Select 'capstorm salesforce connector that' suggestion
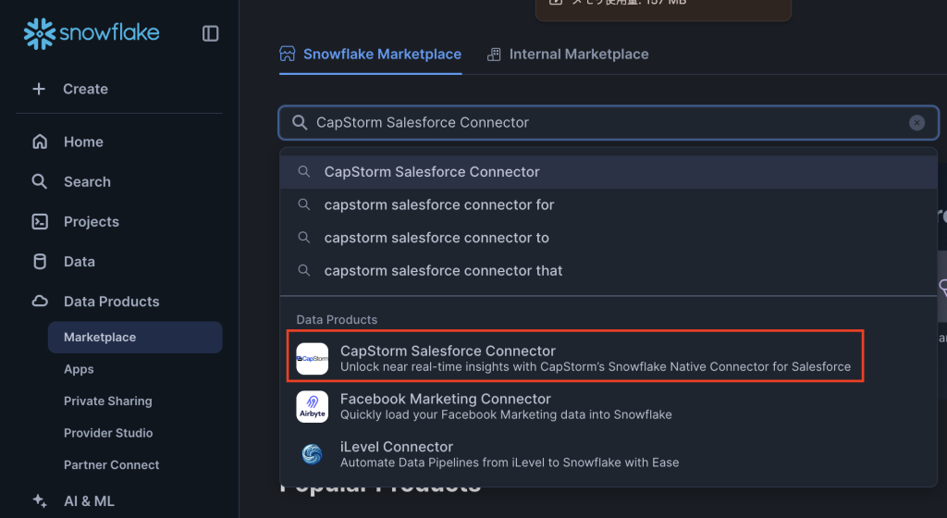947x518 pixels. point(609,270)
